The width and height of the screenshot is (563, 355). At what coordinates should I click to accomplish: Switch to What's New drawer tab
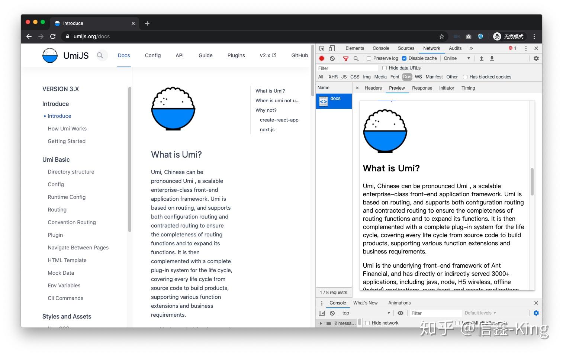(365, 303)
